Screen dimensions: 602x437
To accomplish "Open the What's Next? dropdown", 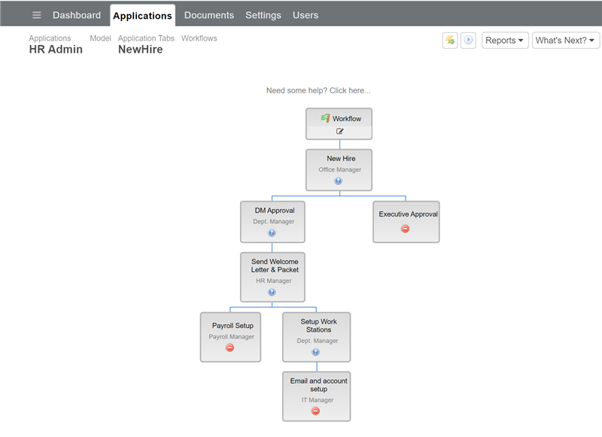I will [x=566, y=41].
